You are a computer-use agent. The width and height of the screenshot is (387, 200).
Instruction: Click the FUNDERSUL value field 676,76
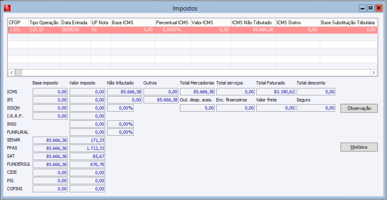pos(88,164)
